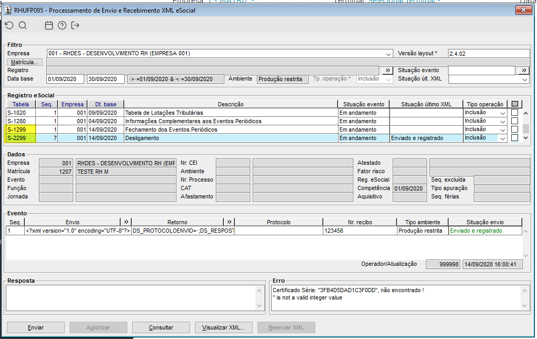Click the start Data base field 01/09/2020
This screenshot has width=537, height=339.
click(x=65, y=79)
